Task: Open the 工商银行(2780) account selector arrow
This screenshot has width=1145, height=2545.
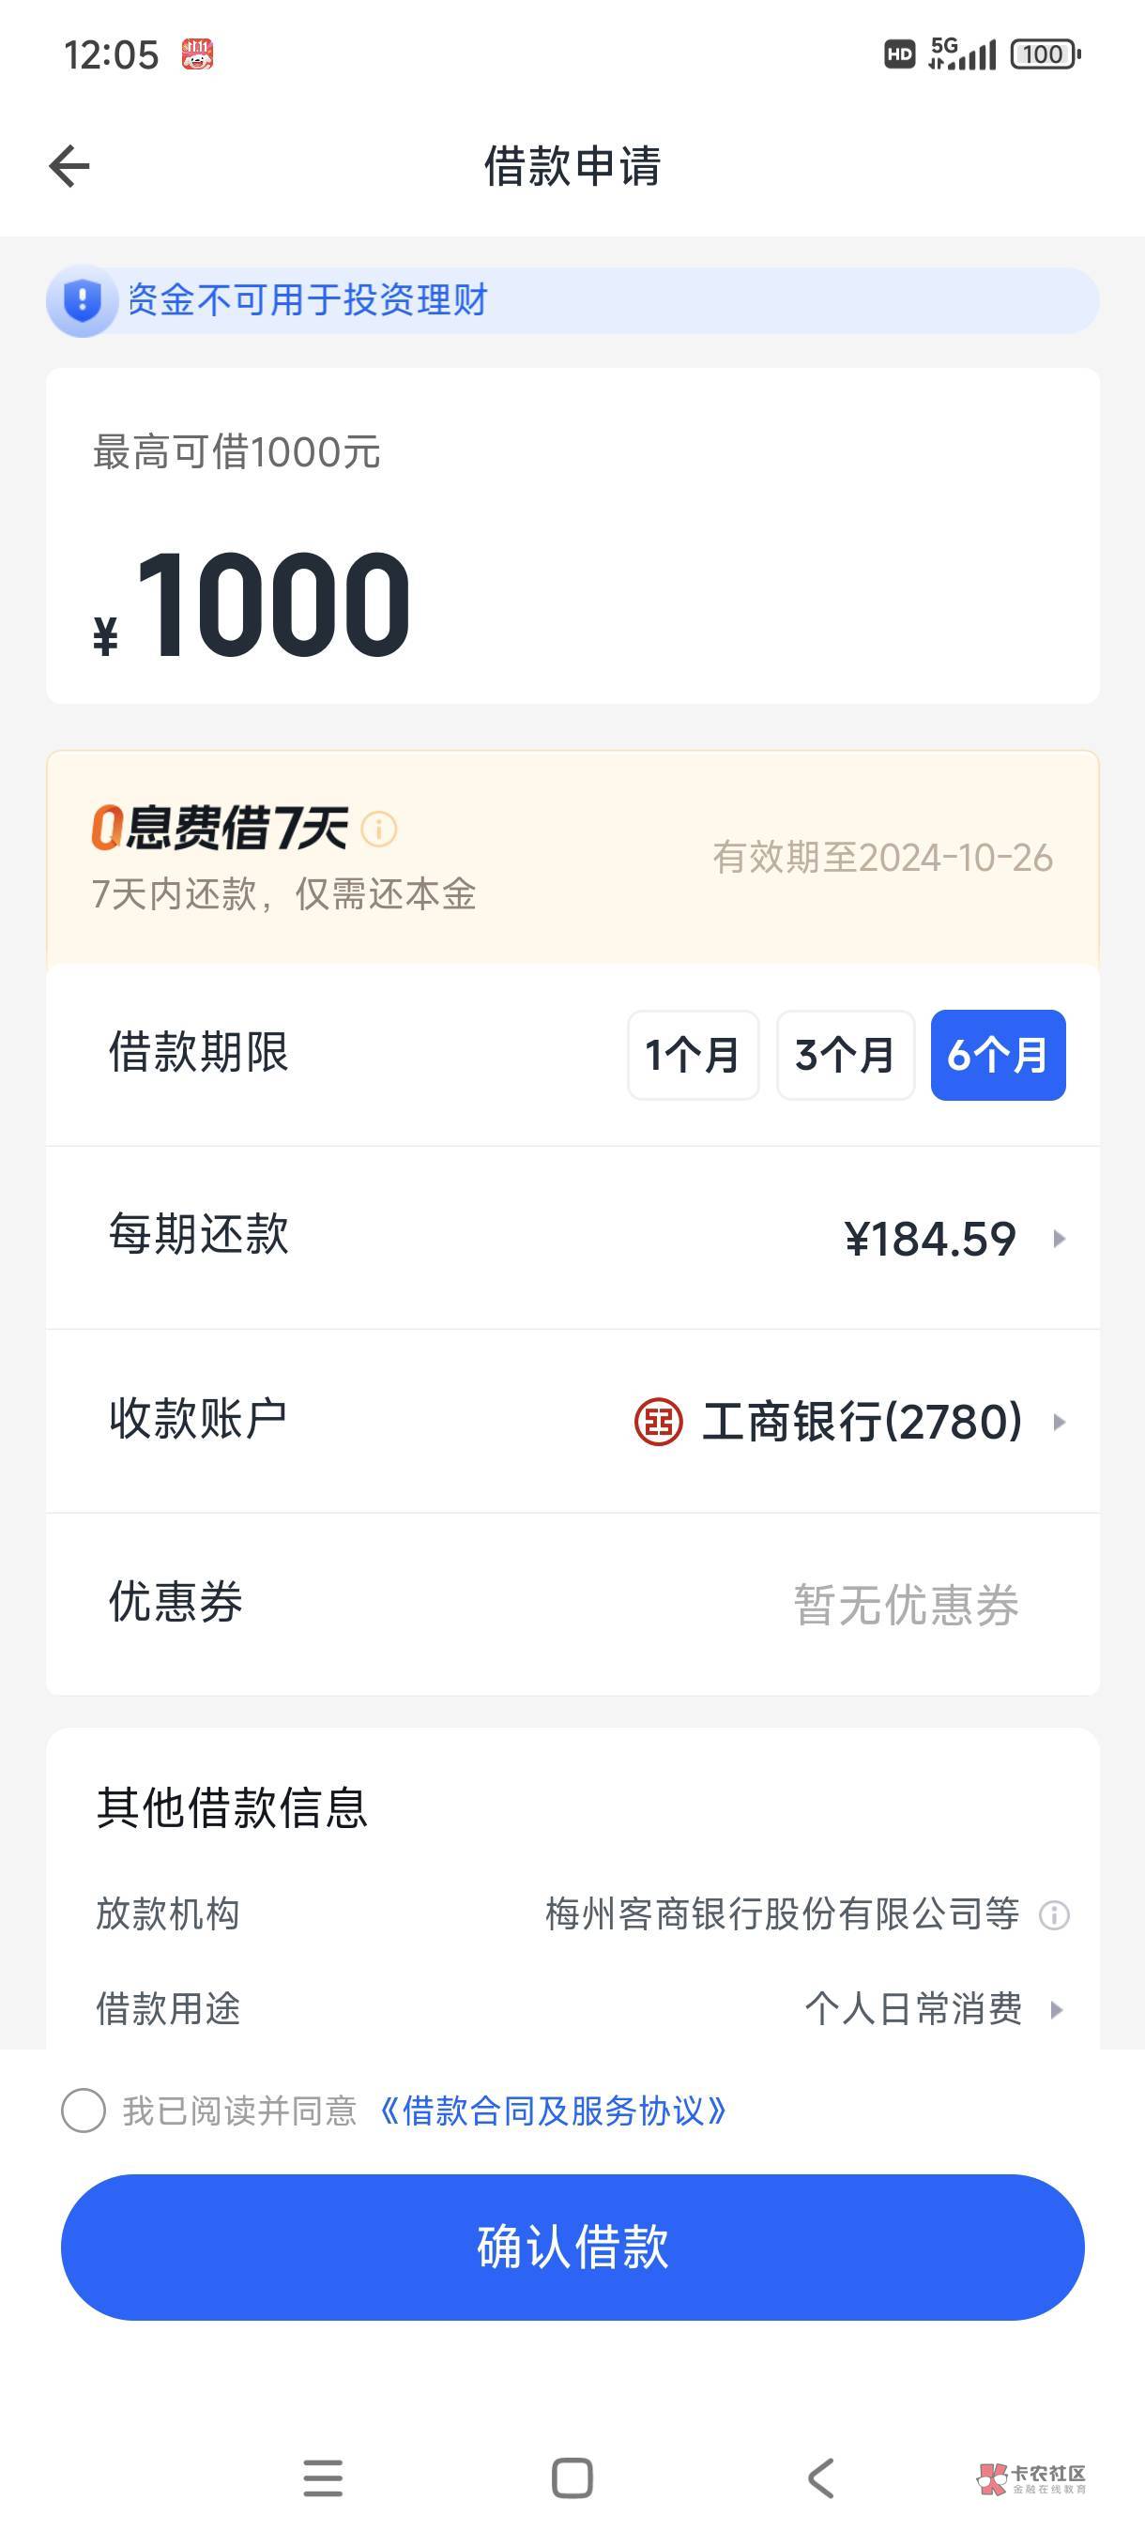Action: click(x=1059, y=1423)
